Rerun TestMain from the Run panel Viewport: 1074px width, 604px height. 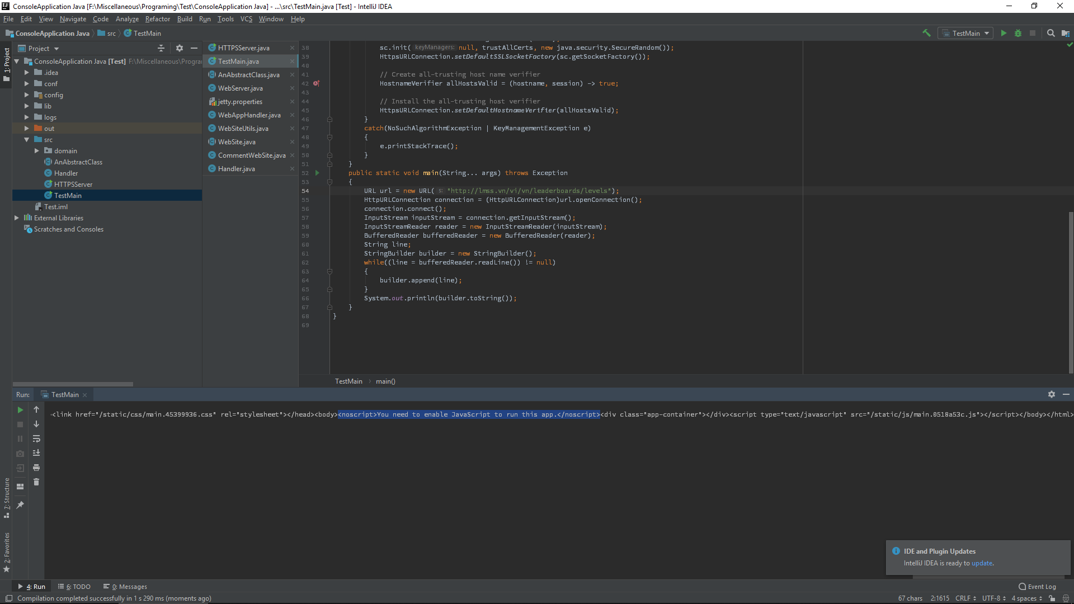[x=20, y=410]
